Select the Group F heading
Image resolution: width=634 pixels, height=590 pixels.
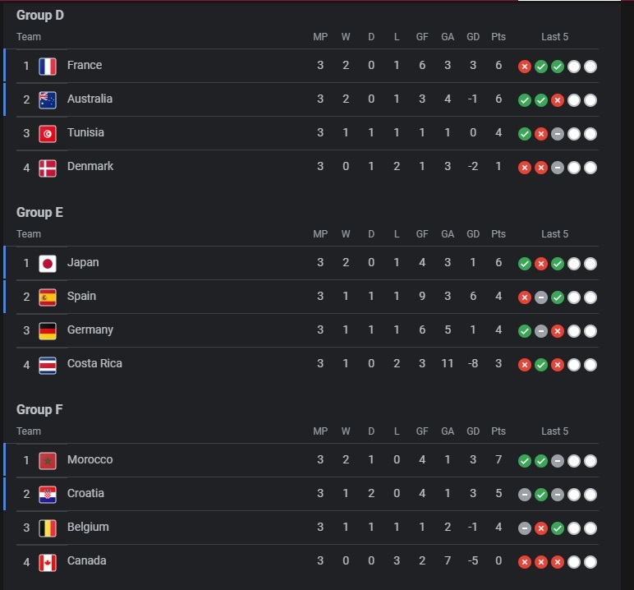tap(39, 409)
